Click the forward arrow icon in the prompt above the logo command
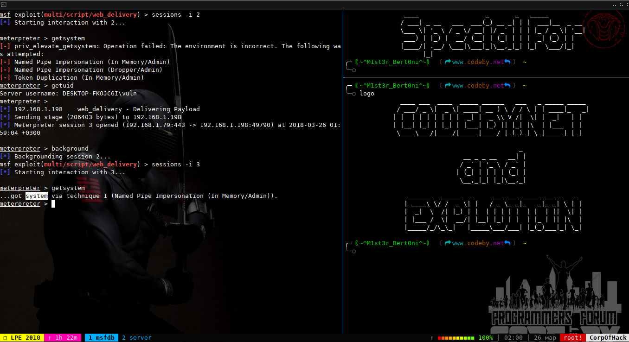 click(x=448, y=85)
